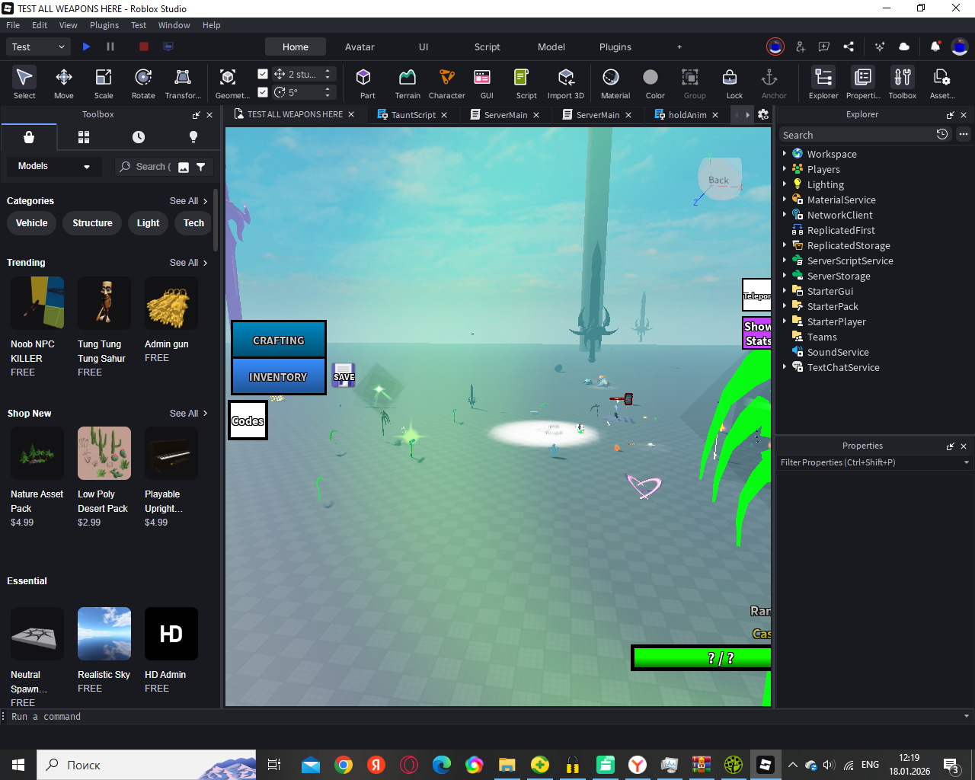Switch to the holdAnim tab
Screen dimensions: 975x780
[x=687, y=115]
